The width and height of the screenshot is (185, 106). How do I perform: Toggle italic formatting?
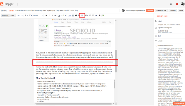click(49, 15)
